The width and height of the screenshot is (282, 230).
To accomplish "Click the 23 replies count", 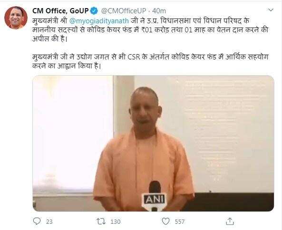I will pyautogui.click(x=49, y=222).
